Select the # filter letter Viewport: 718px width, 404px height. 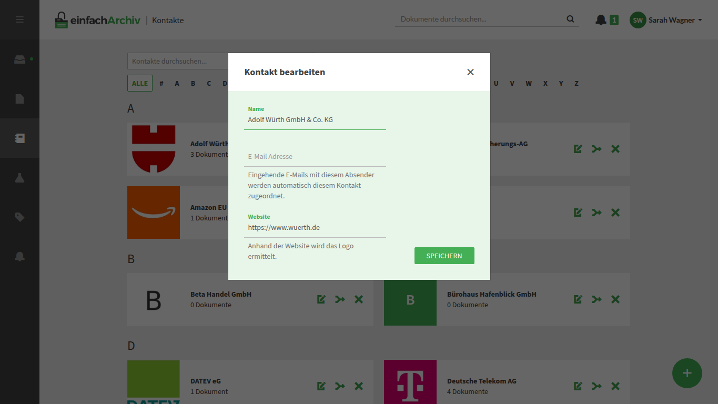point(161,84)
